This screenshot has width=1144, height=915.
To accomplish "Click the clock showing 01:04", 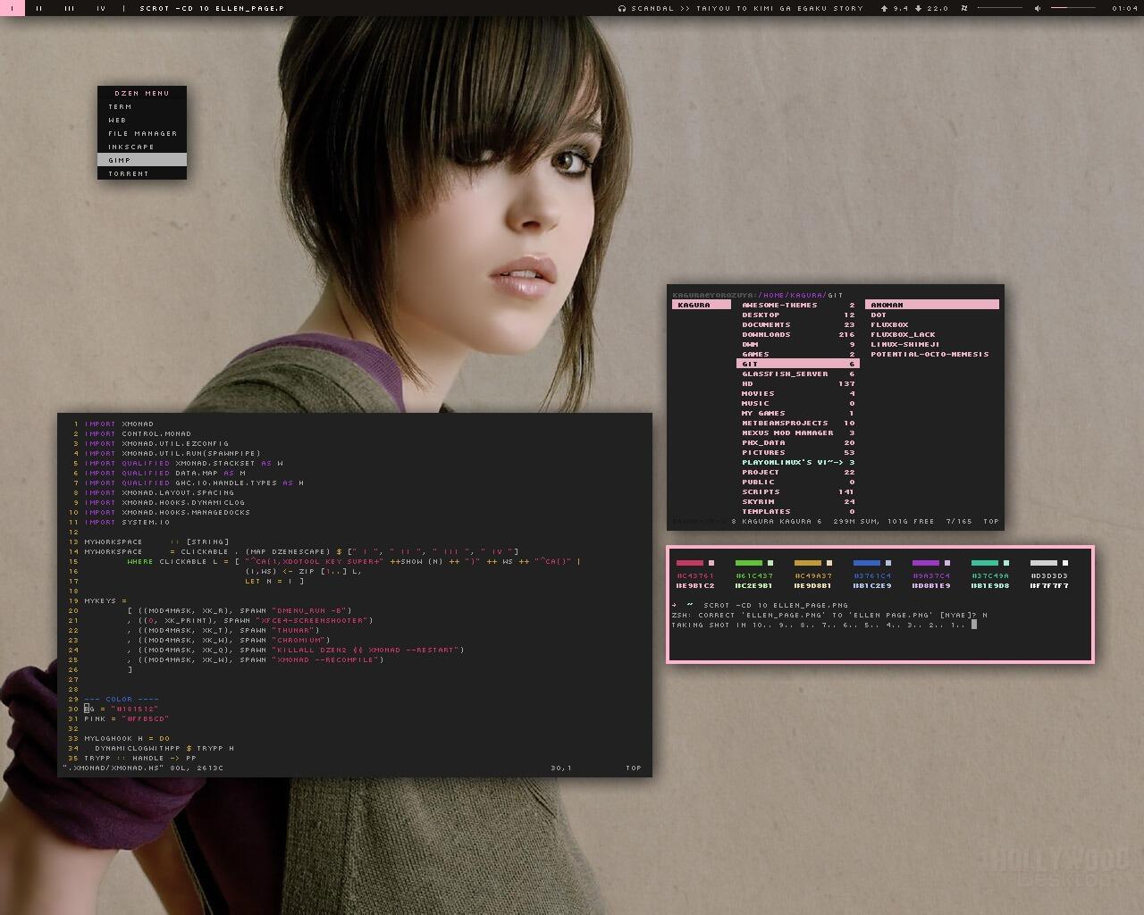I will click(x=1125, y=8).
